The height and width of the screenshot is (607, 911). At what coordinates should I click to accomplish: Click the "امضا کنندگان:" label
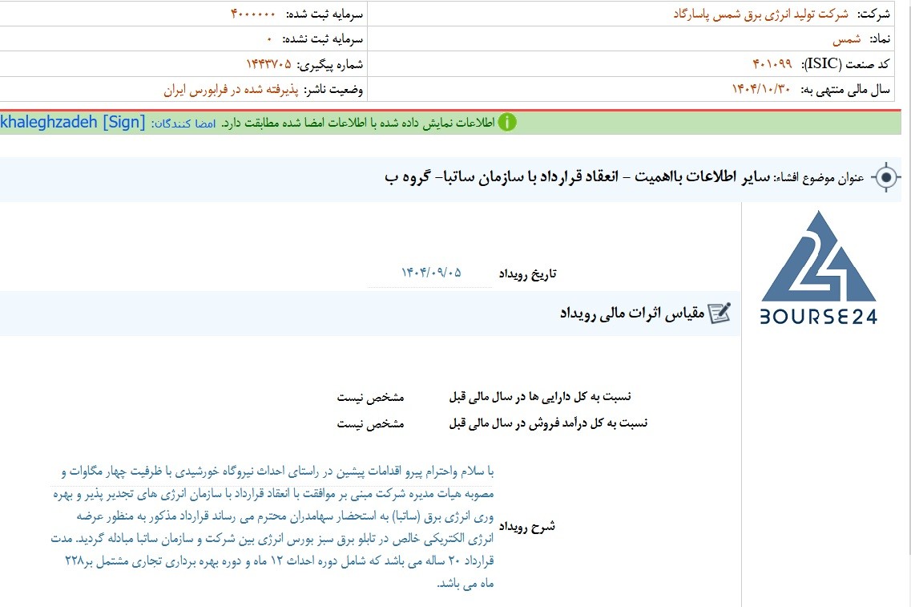(x=183, y=123)
